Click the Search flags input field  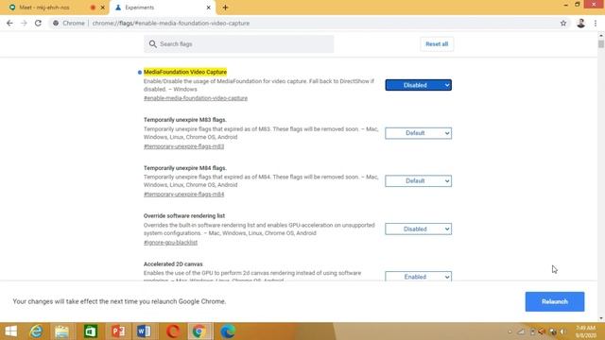[239, 44]
